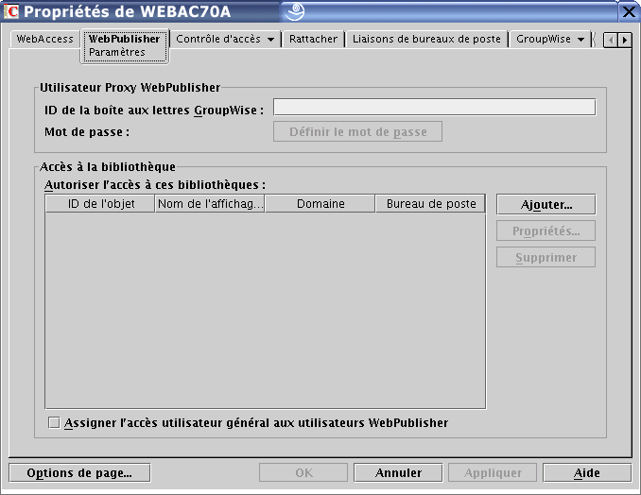Viewport: 641px width, 495px height.
Task: Click the Propriétés... button
Action: click(x=546, y=231)
